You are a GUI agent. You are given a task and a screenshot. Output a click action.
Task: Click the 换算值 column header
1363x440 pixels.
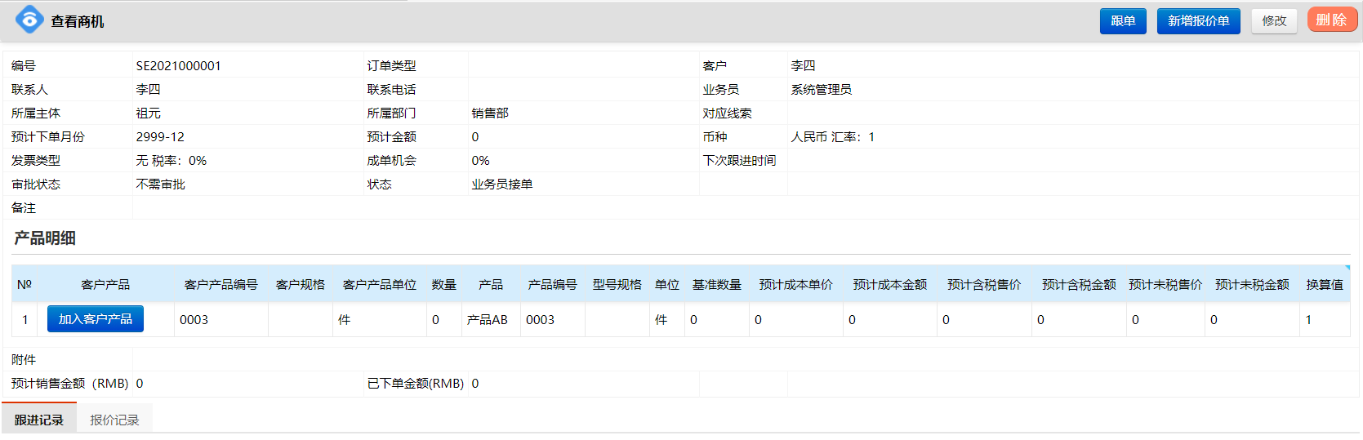point(1324,285)
